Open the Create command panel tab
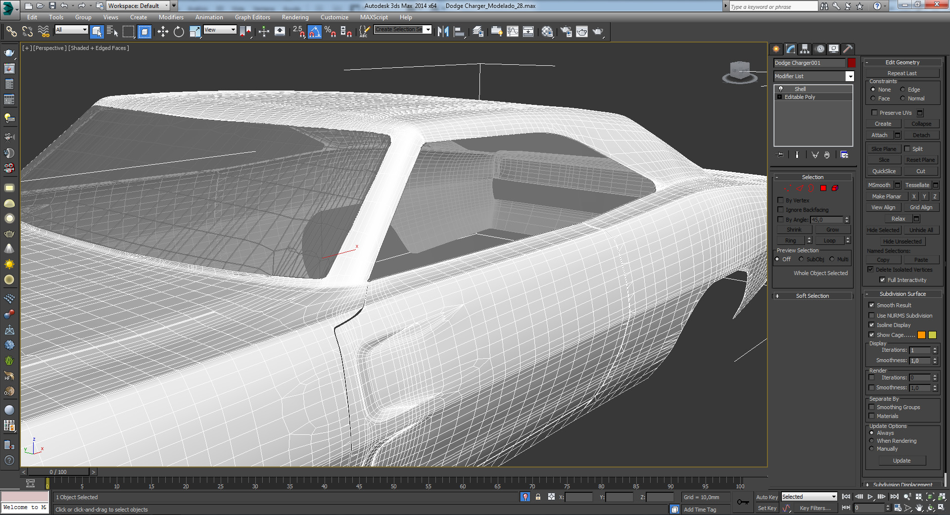Image resolution: width=950 pixels, height=515 pixels. click(776, 48)
